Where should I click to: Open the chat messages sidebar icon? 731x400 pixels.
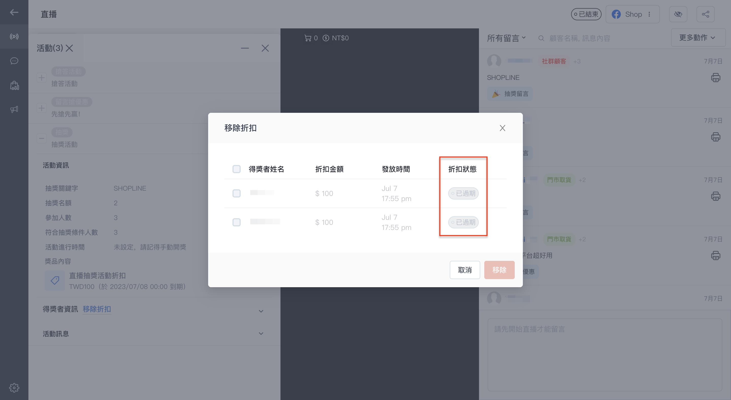[14, 61]
